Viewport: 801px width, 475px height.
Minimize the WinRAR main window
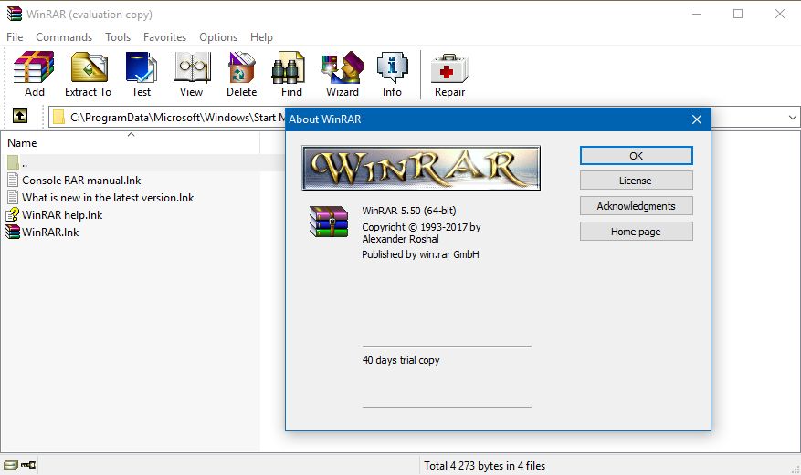[x=696, y=14]
